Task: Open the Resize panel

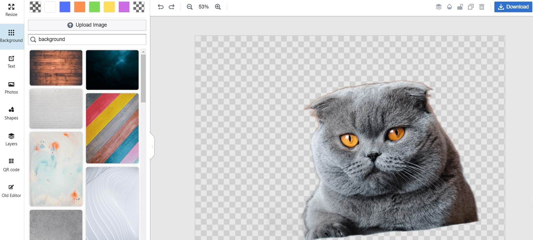Action: tap(11, 10)
